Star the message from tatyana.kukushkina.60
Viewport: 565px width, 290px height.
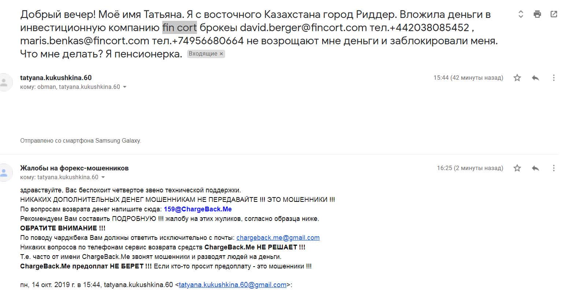pyautogui.click(x=517, y=78)
